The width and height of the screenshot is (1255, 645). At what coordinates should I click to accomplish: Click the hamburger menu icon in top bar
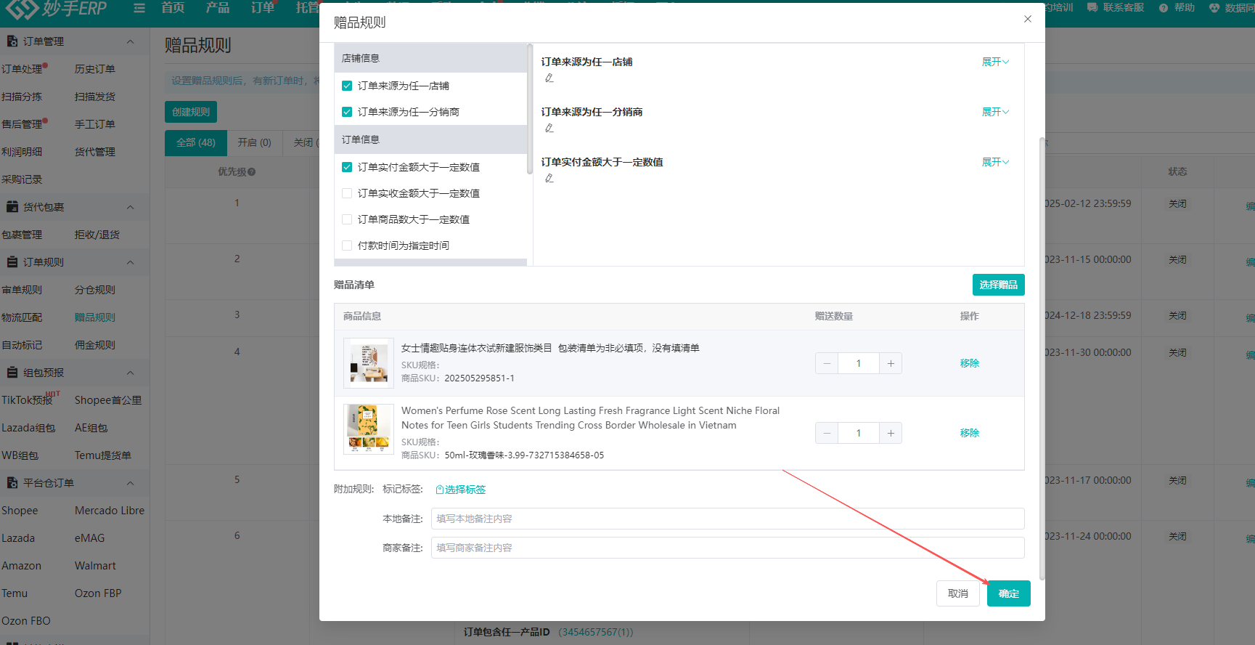(139, 8)
